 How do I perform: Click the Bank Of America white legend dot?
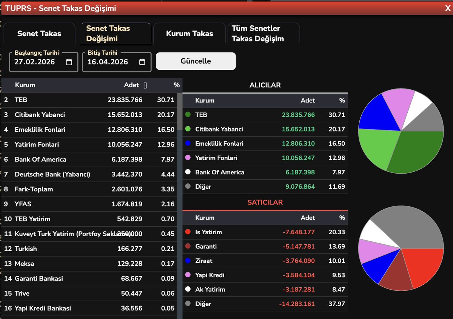click(188, 172)
